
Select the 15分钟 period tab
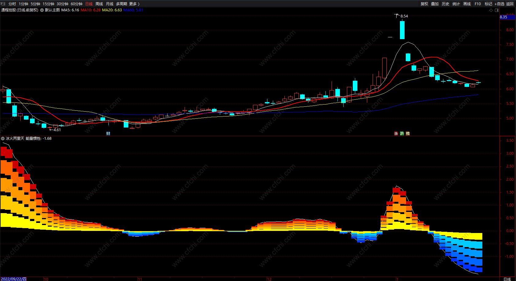pos(48,4)
